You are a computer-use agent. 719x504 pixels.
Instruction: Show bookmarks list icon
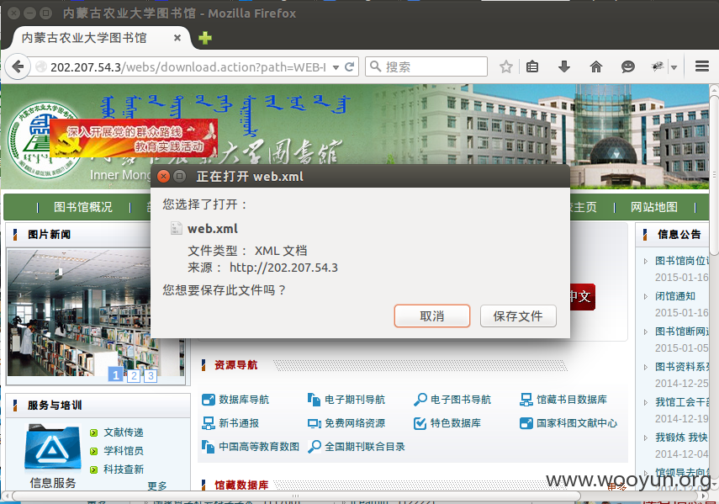coord(532,67)
